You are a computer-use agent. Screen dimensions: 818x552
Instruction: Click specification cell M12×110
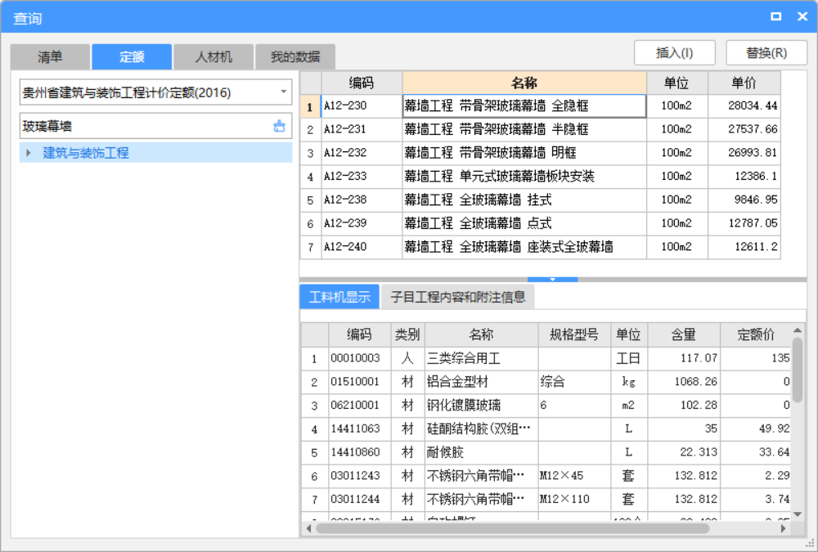[574, 500]
